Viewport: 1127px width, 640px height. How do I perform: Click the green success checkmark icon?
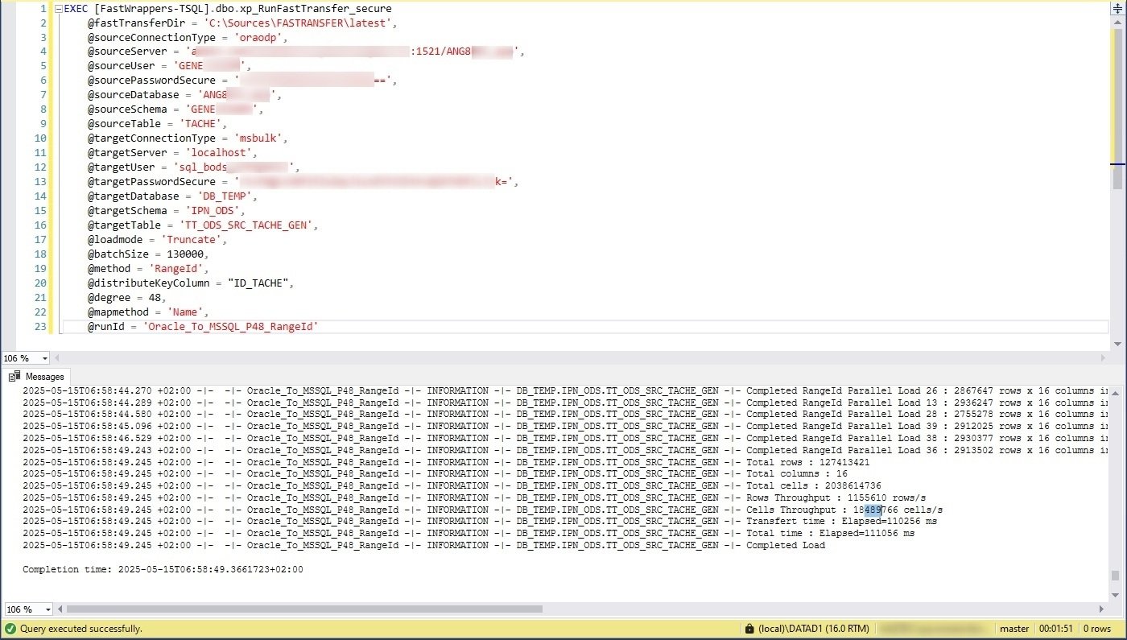tap(10, 629)
